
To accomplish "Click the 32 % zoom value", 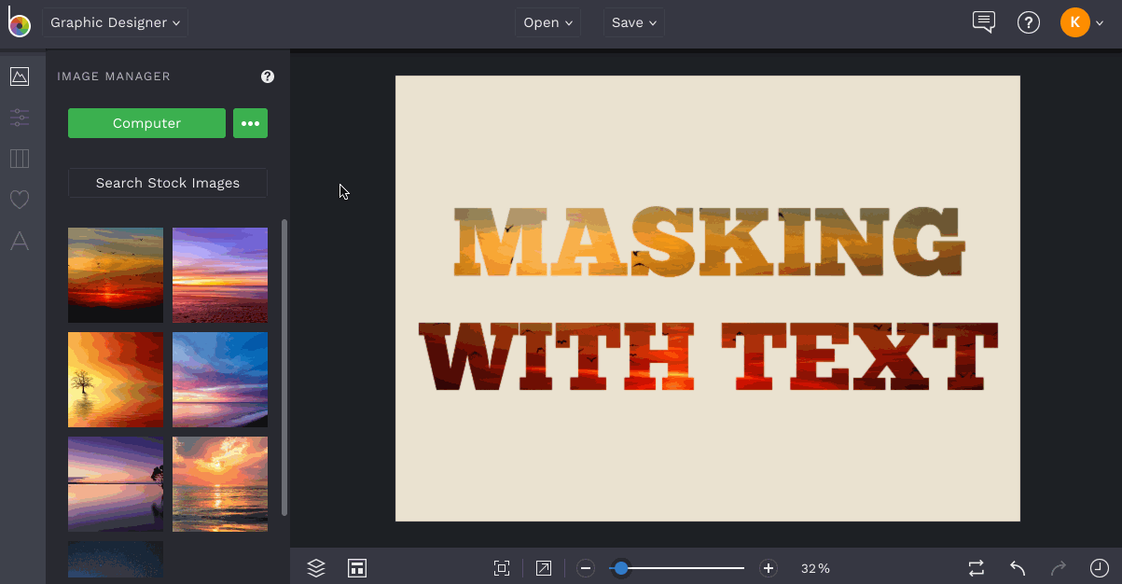I will [815, 568].
